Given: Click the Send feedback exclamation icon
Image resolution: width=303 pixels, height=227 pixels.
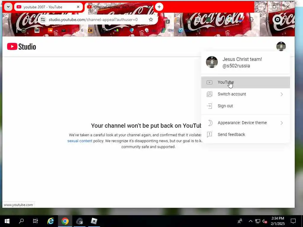Looking at the screenshot, I should click(209, 134).
